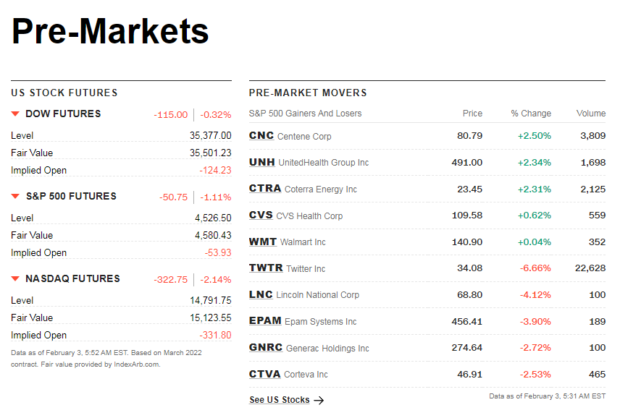Click the red down-arrow beside DOW FUTURES
The height and width of the screenshot is (418, 620).
click(15, 114)
